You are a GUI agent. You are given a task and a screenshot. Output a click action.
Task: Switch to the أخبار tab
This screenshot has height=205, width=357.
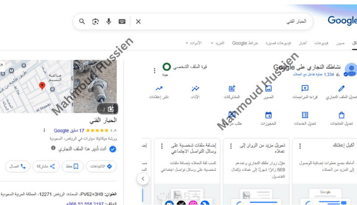pos(303,43)
